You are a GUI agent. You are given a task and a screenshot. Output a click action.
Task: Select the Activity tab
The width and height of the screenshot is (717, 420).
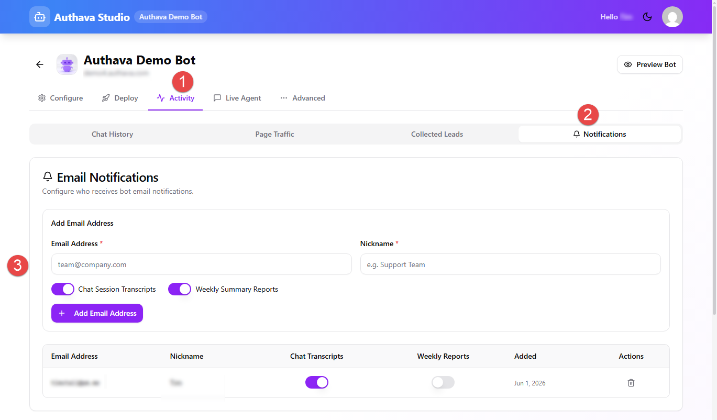(x=175, y=98)
